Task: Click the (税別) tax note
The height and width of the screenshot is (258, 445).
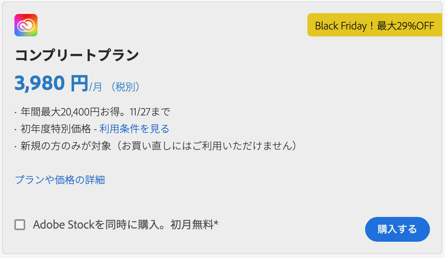Action: coord(125,87)
